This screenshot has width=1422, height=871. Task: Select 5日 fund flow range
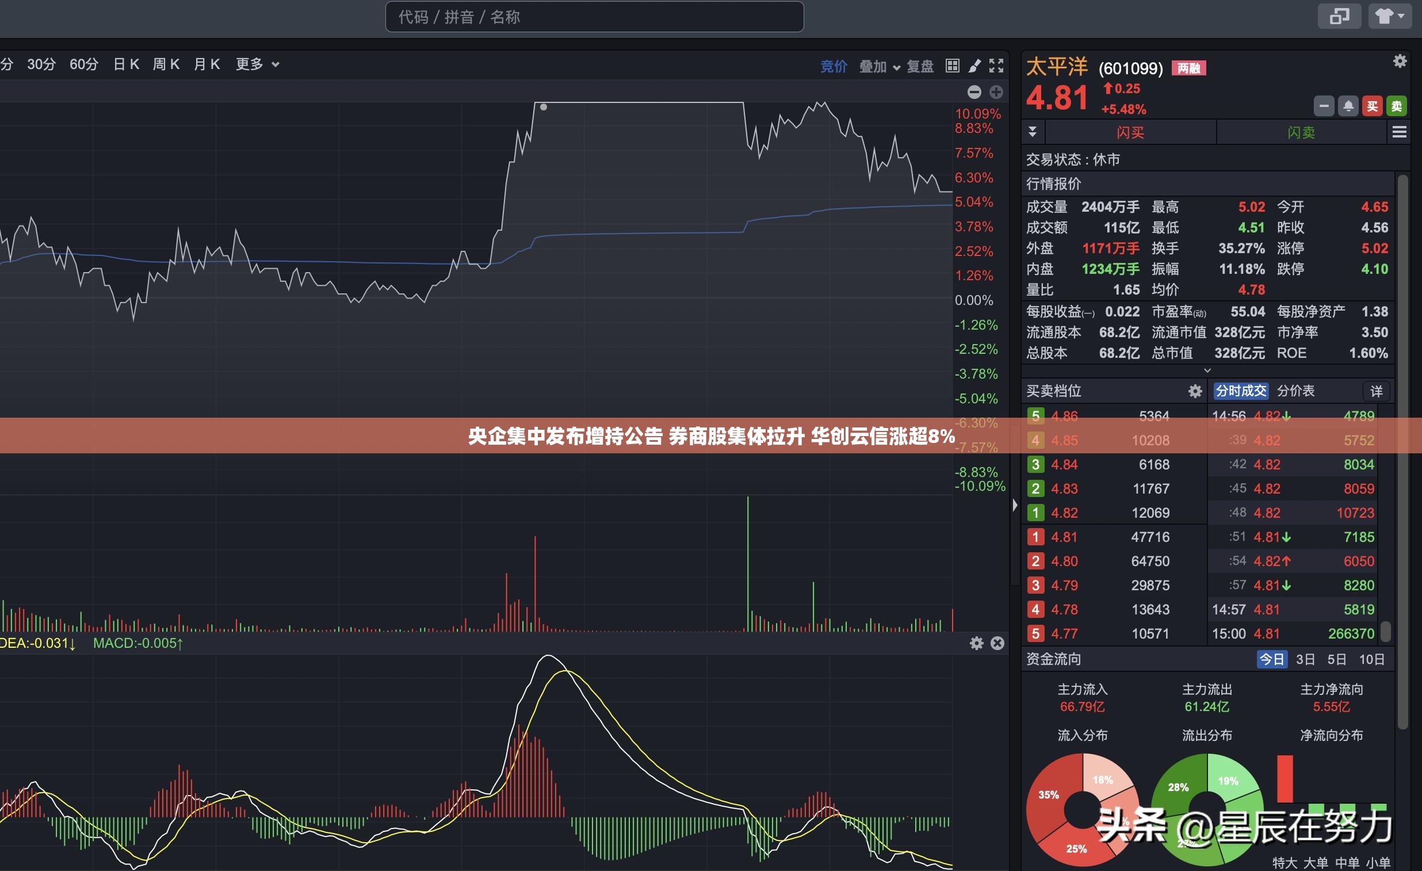coord(1337,659)
